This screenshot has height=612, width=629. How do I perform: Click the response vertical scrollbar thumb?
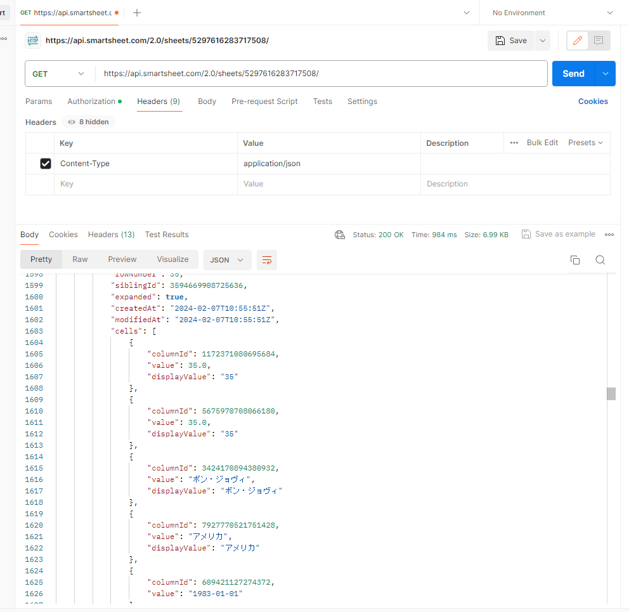pos(611,394)
